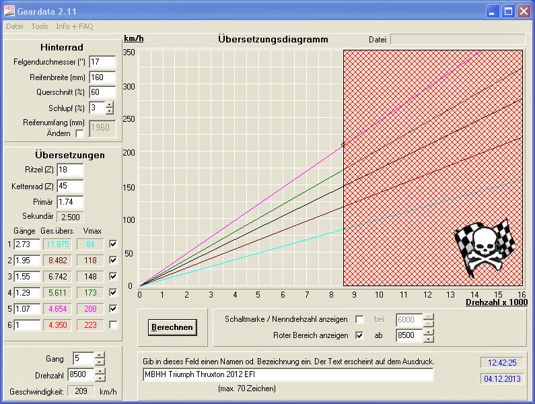This screenshot has height=404, width=535.
Task: Toggle Roter Bereich anzeigen checkbox
Action: (x=359, y=335)
